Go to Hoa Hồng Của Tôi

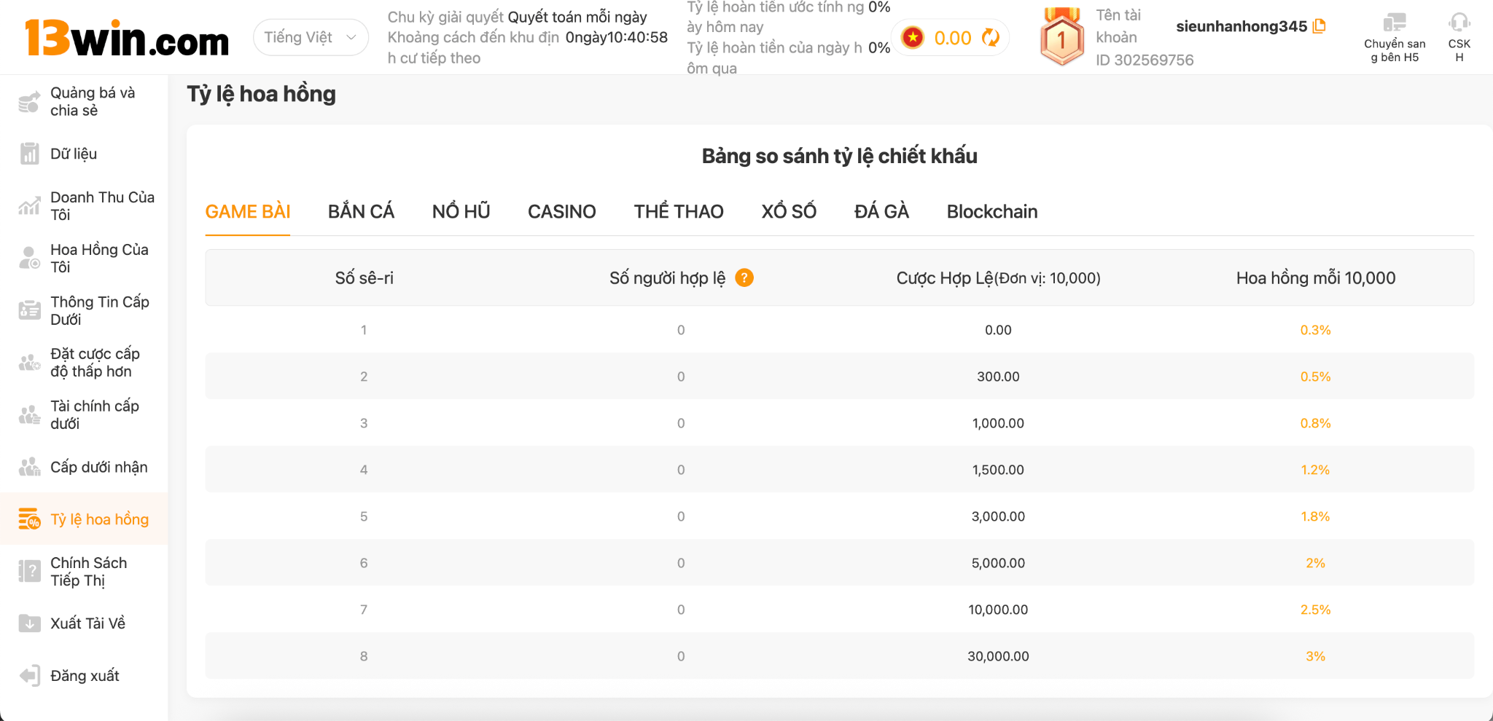coord(98,259)
